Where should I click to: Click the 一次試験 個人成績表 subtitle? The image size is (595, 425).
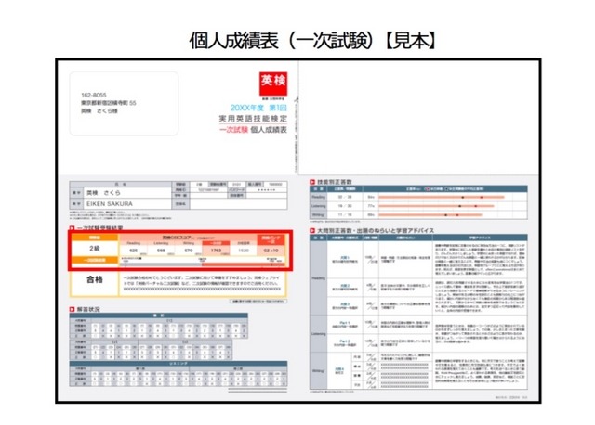pyautogui.click(x=253, y=130)
